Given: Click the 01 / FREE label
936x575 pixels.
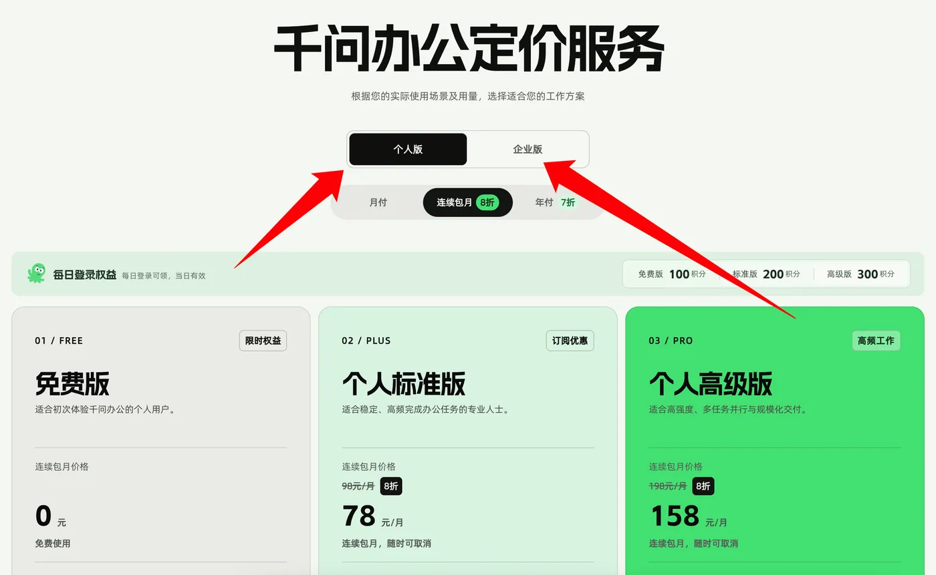Looking at the screenshot, I should tap(59, 341).
